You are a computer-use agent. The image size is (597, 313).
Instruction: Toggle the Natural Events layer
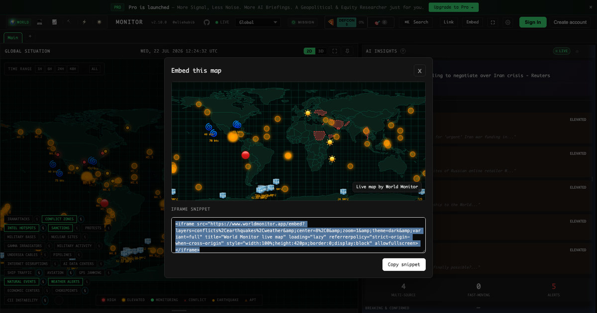[21, 282]
